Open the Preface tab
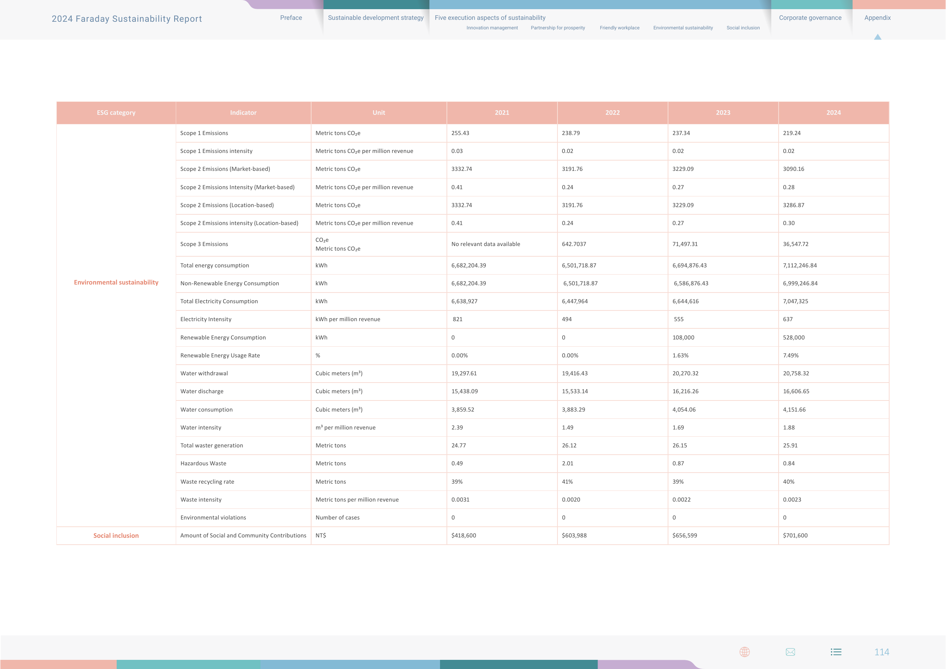946x669 pixels. coord(291,18)
